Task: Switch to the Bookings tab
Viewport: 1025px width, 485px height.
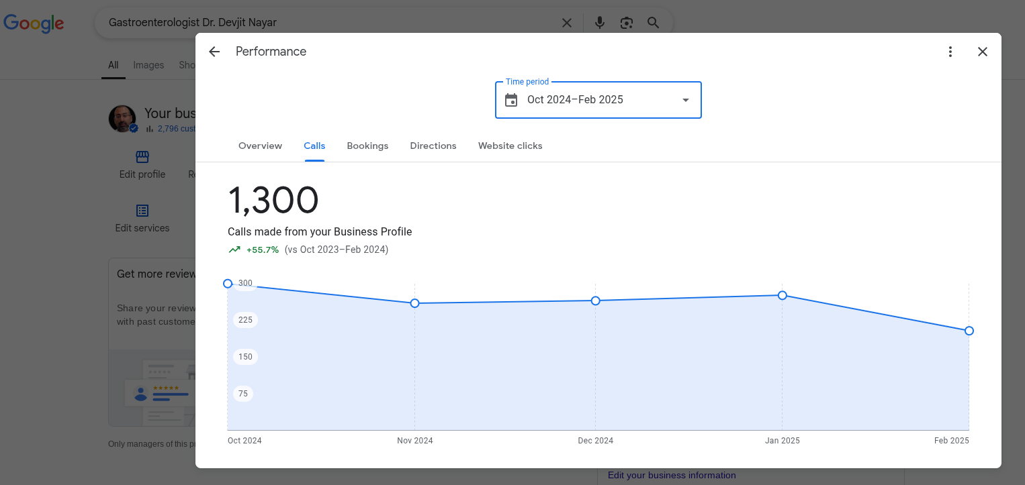Action: [x=367, y=146]
